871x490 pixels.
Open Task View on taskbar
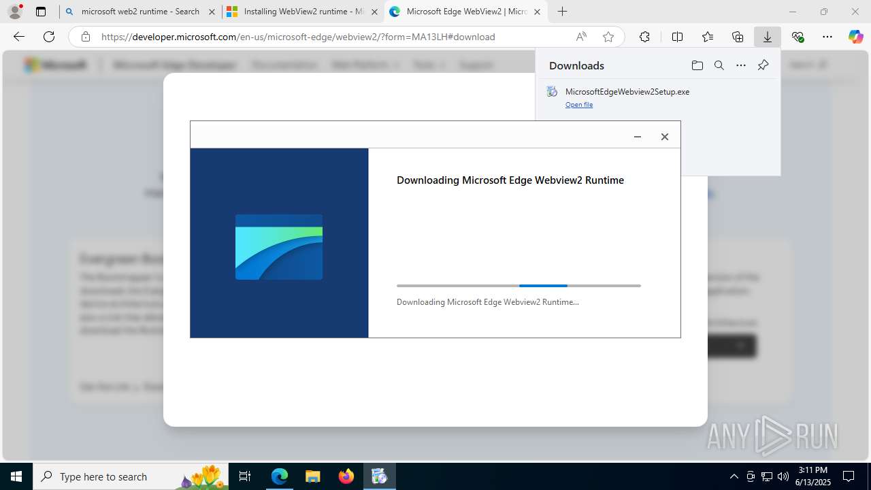click(x=245, y=476)
